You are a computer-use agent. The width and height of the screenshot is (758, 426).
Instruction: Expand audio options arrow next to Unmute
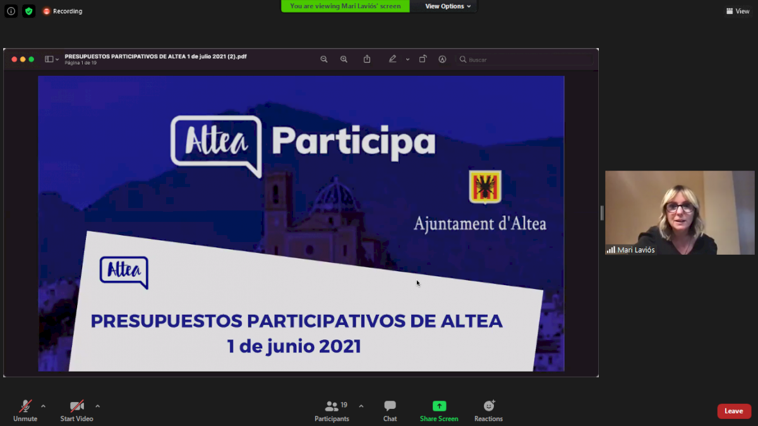43,406
